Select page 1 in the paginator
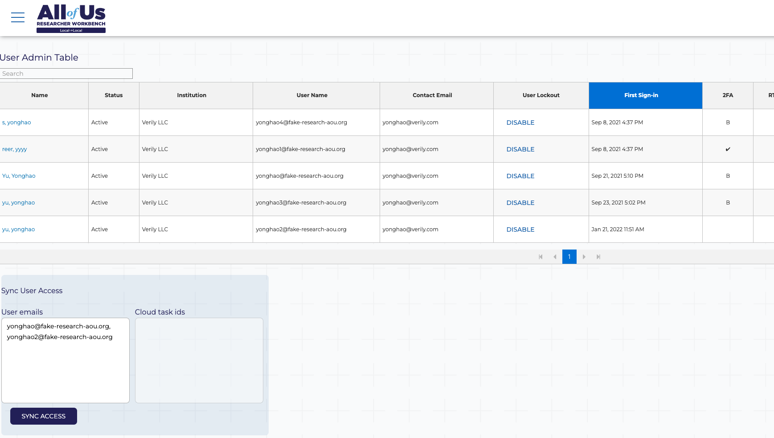The image size is (774, 438). point(569,257)
